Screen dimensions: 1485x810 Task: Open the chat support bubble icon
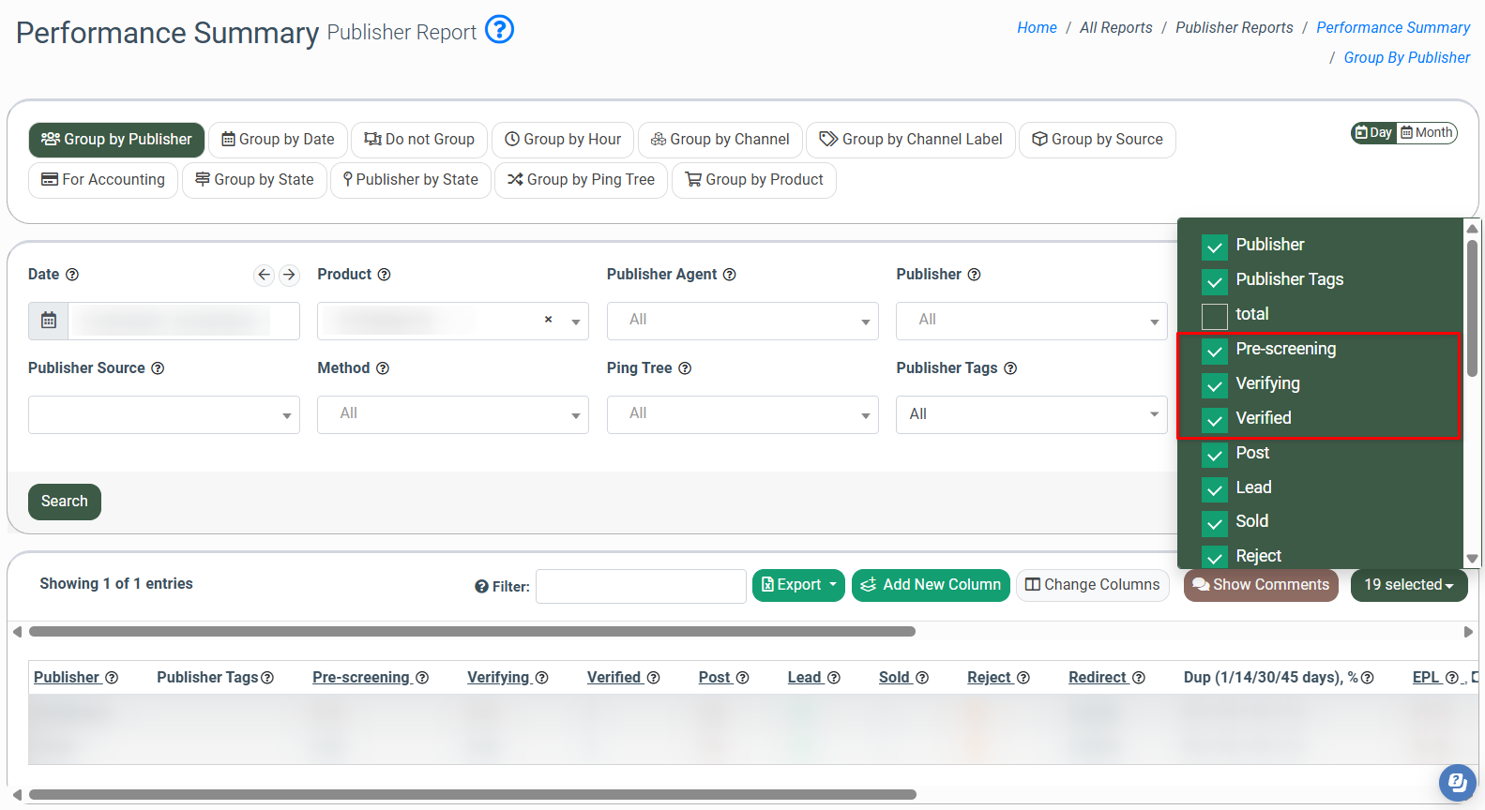(1456, 782)
